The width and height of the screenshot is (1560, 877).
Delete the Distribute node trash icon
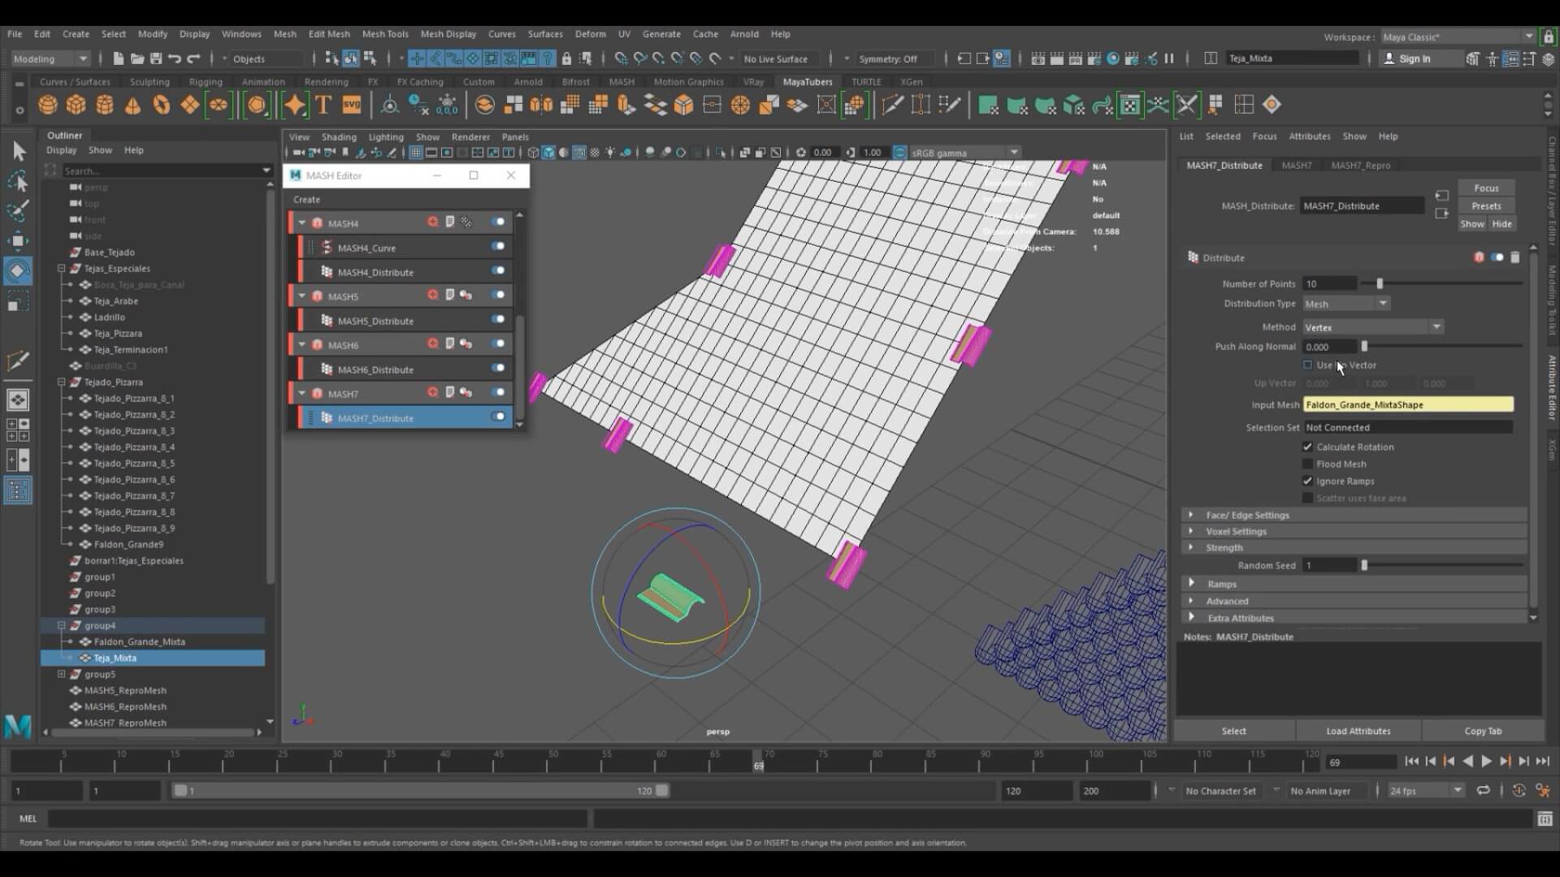1514,257
